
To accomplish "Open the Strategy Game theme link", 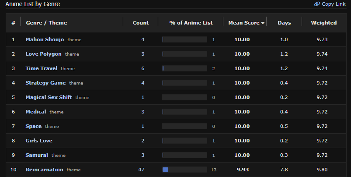I will click(45, 83).
